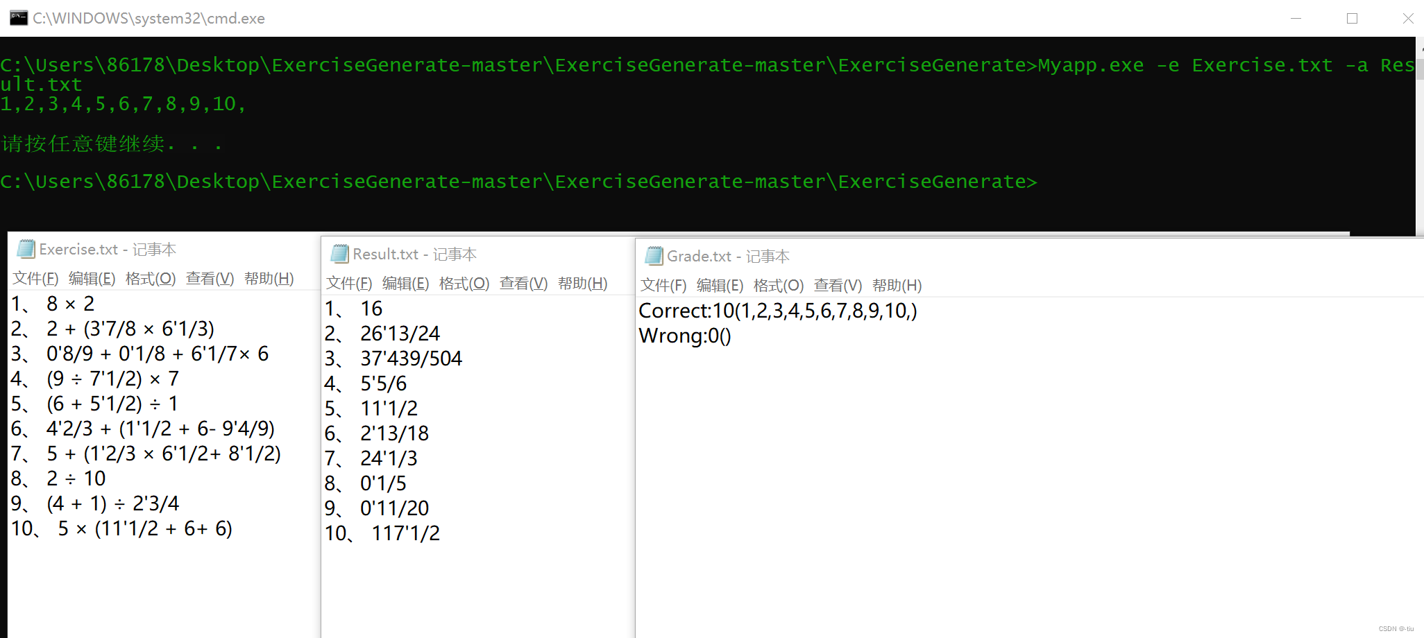This screenshot has width=1424, height=638.
Task: Maximize the cmd.exe window
Action: point(1352,18)
